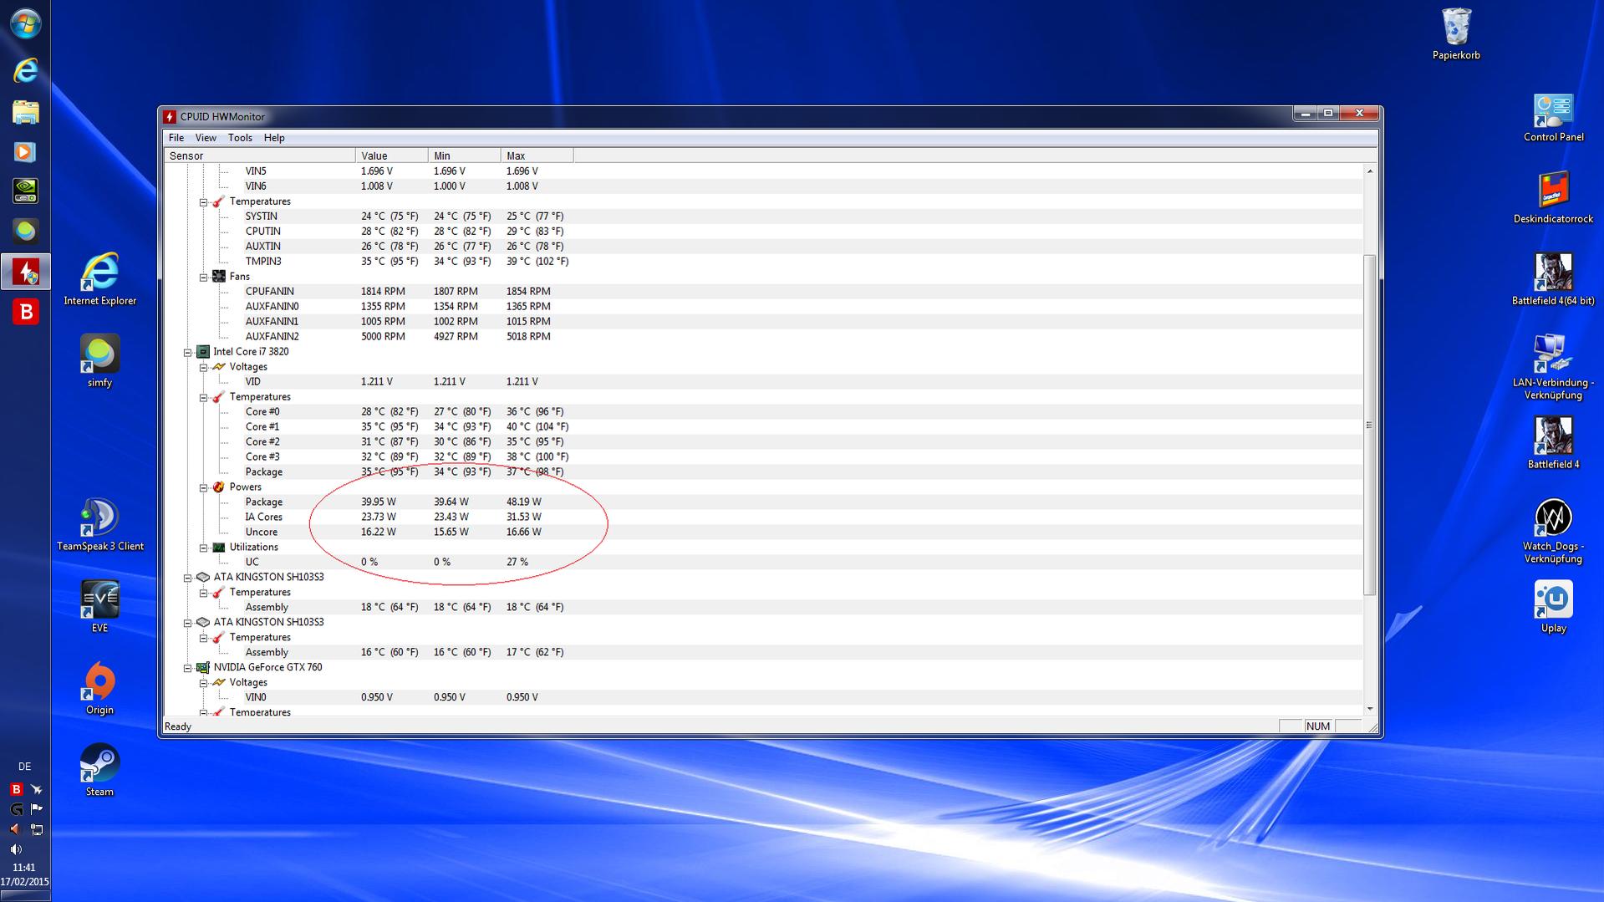Collapse CPU Temperatures group with Core #0
1604x902 pixels.
point(203,398)
